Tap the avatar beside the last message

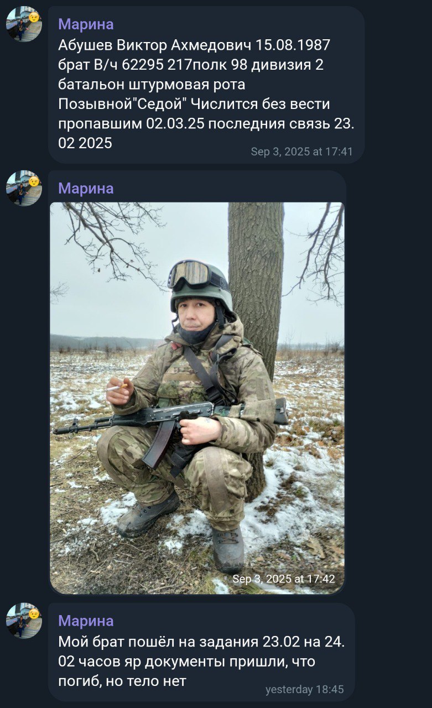pyautogui.click(x=24, y=621)
